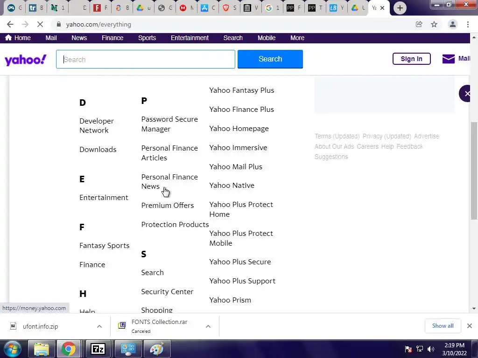Click the Yahoo Mail envelope icon
This screenshot has width=478, height=358.
(x=449, y=59)
